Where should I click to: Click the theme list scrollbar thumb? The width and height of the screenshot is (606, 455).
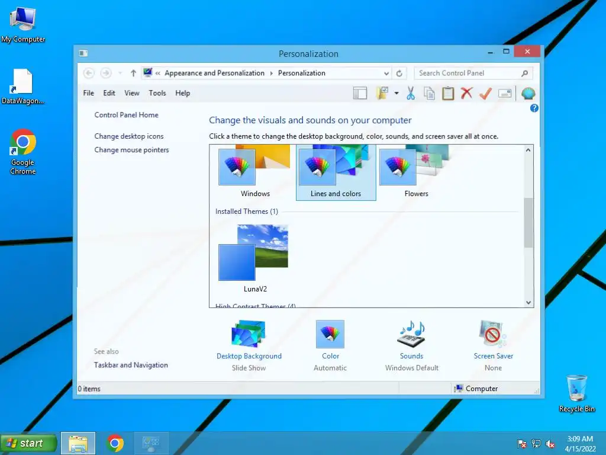click(528, 223)
